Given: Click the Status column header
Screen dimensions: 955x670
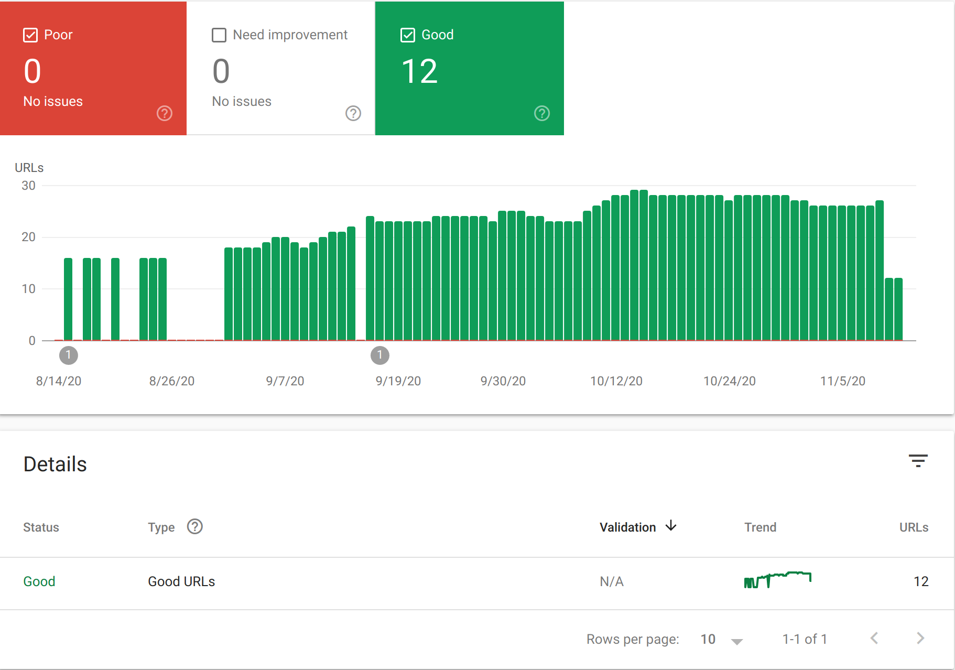Looking at the screenshot, I should (x=41, y=527).
